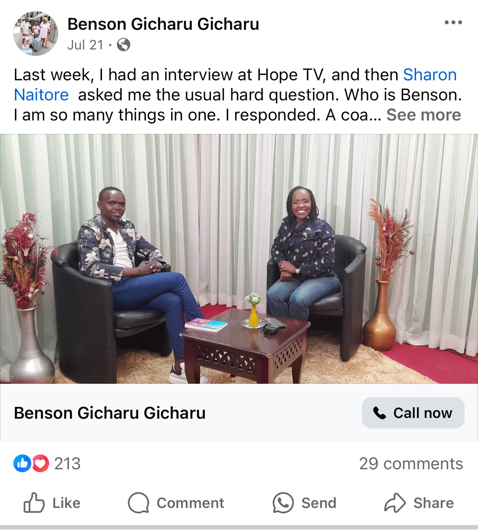The image size is (478, 531).
Task: Click the globe public-audience icon
Action: click(124, 45)
